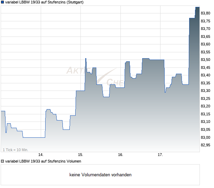The width and height of the screenshot is (214, 188).
Task: Click the 83,30 price axis label
Action: pos(205,91)
